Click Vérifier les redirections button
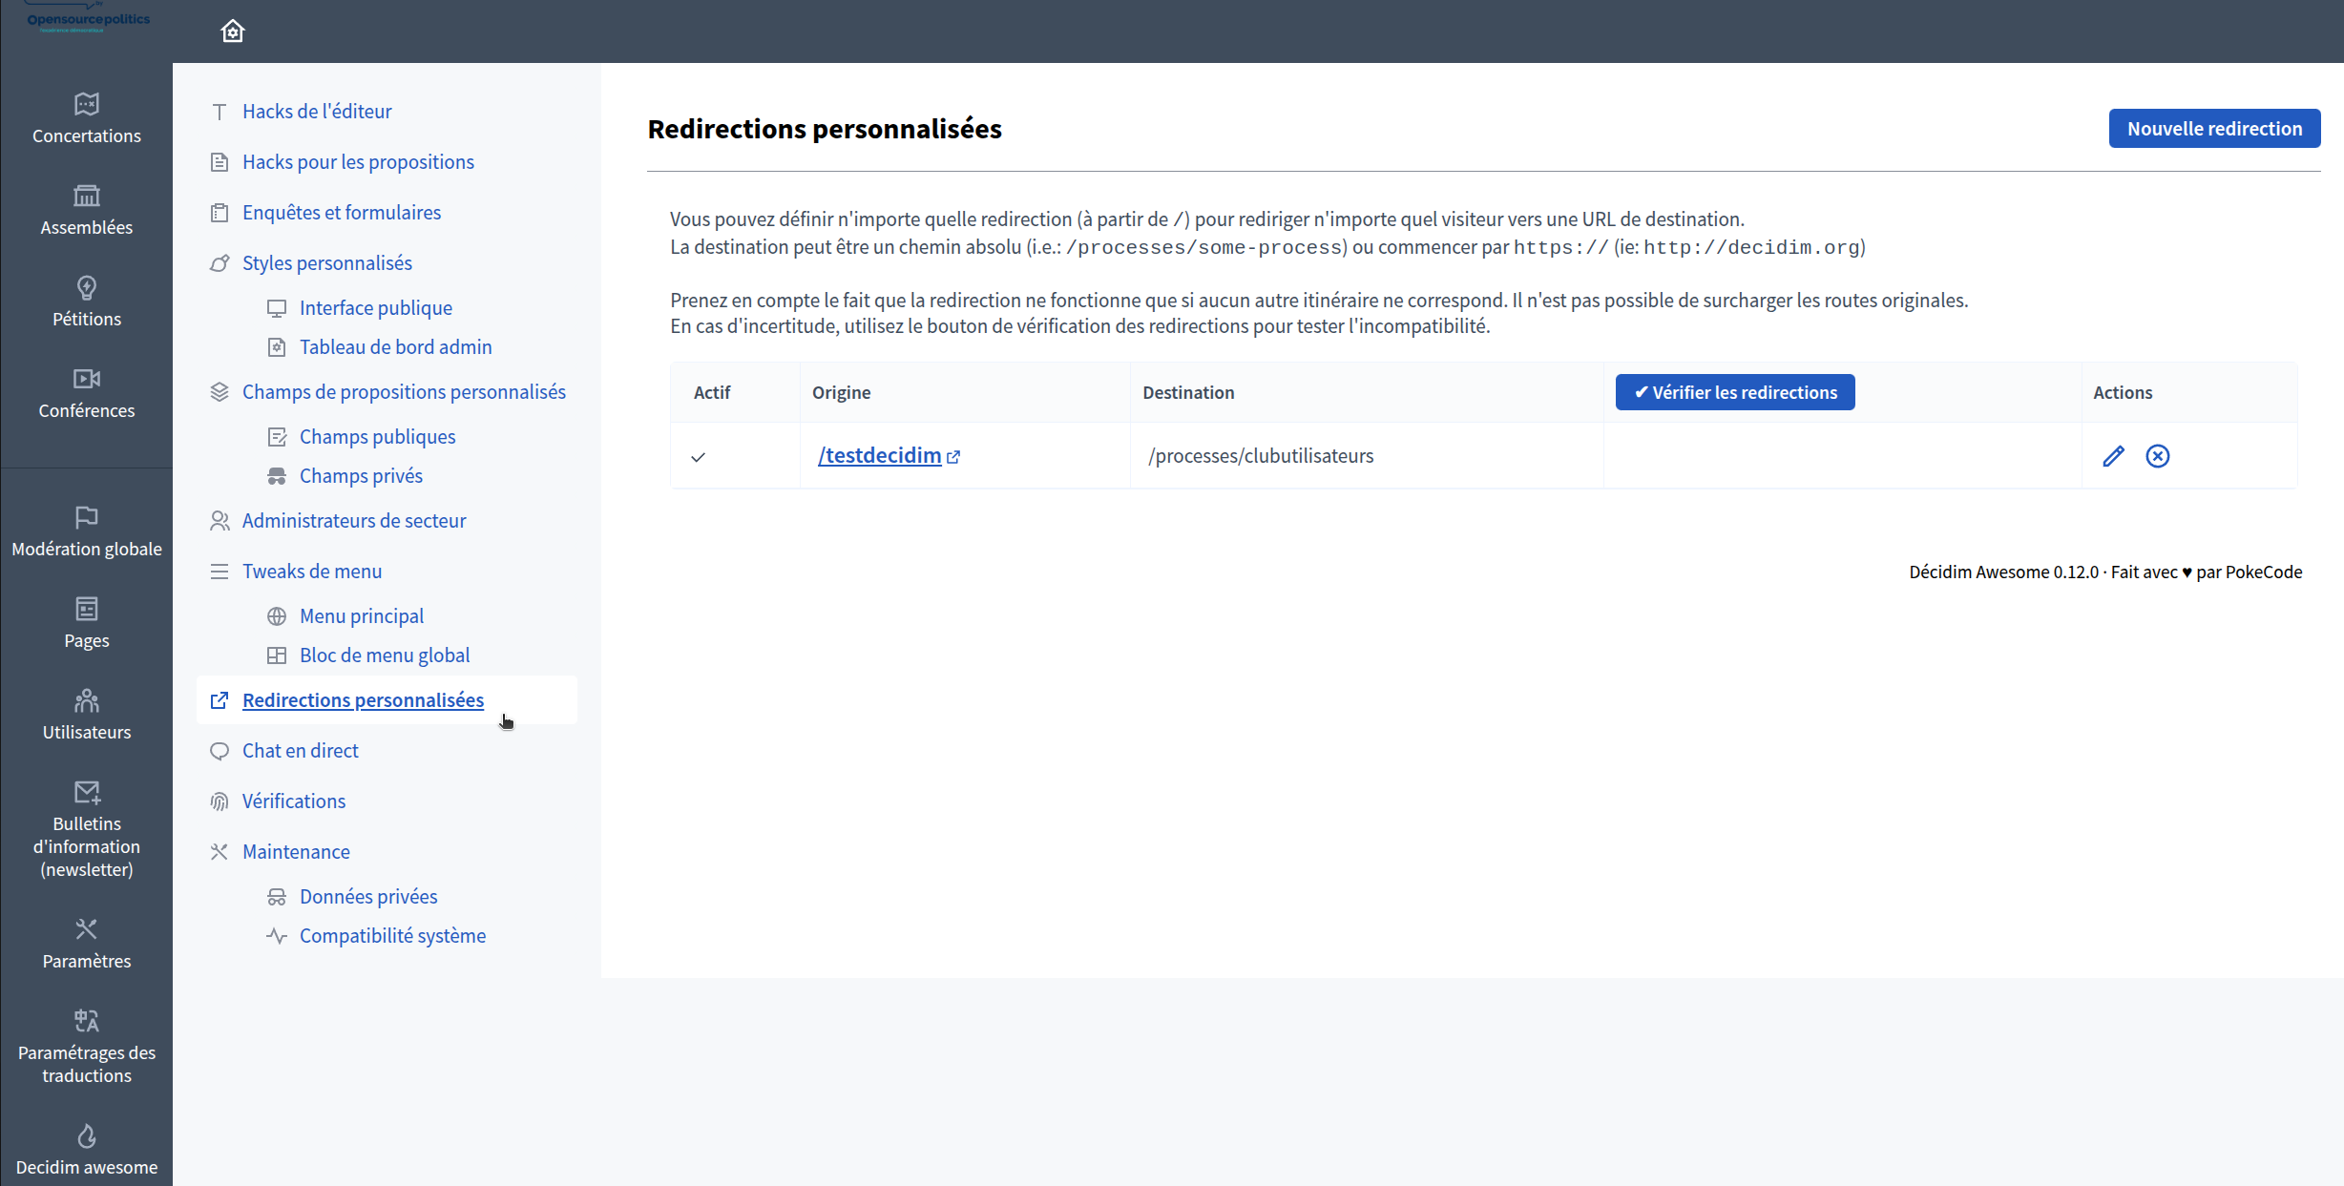 pos(1734,392)
